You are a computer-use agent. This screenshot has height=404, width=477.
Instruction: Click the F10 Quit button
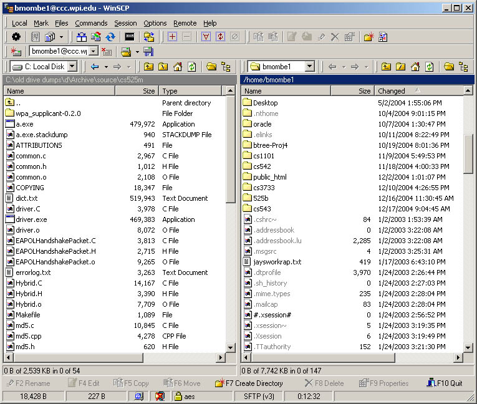pos(444,383)
